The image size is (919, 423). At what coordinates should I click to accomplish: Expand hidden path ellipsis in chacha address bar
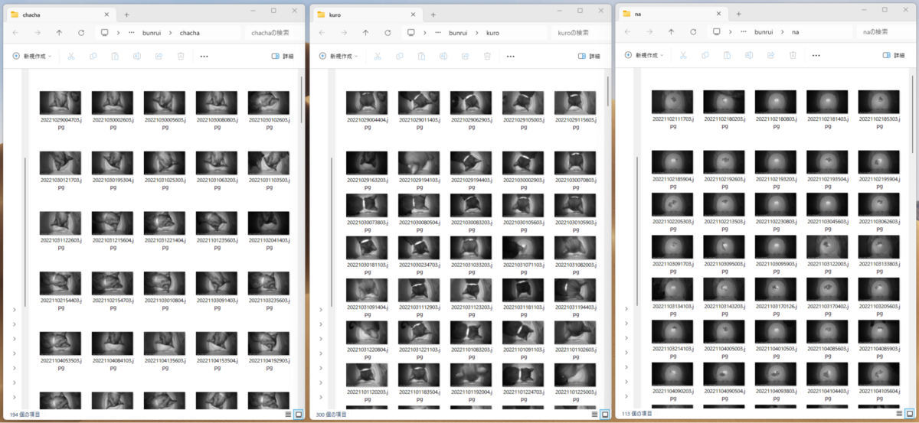coord(132,33)
